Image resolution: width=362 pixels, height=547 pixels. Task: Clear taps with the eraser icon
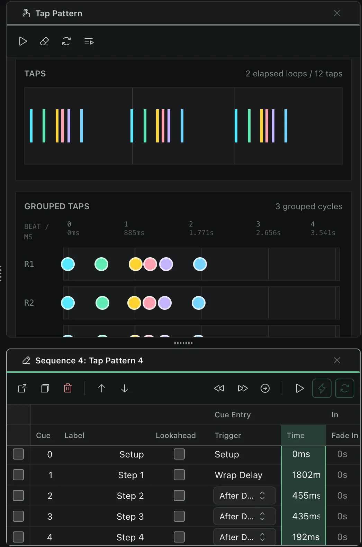click(44, 41)
